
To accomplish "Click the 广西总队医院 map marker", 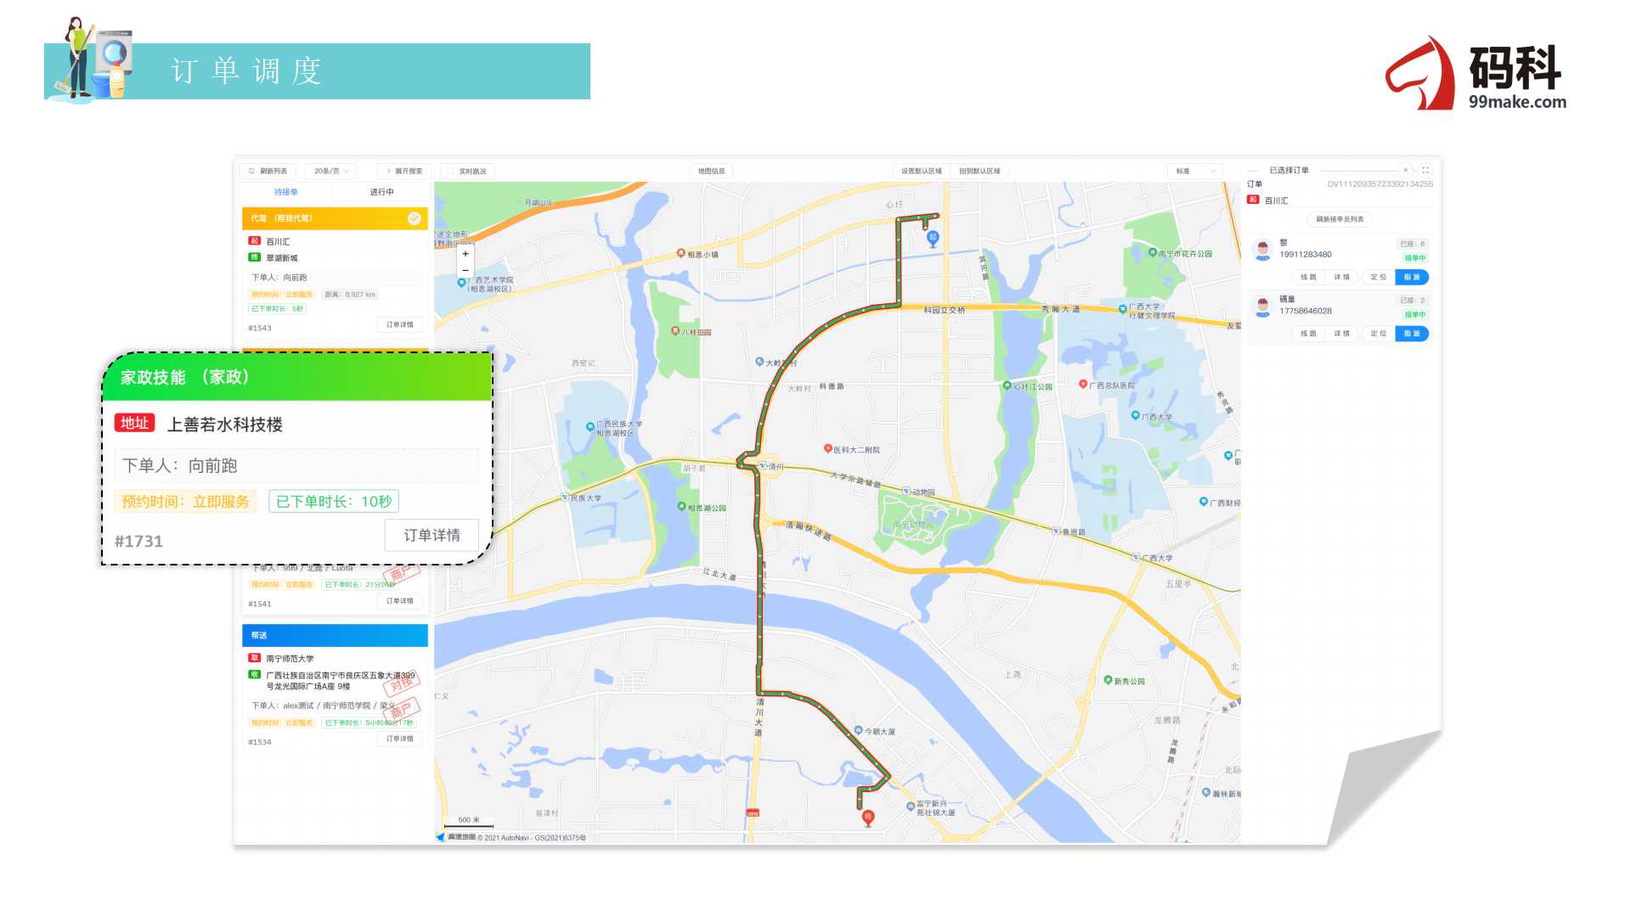I will (1107, 385).
